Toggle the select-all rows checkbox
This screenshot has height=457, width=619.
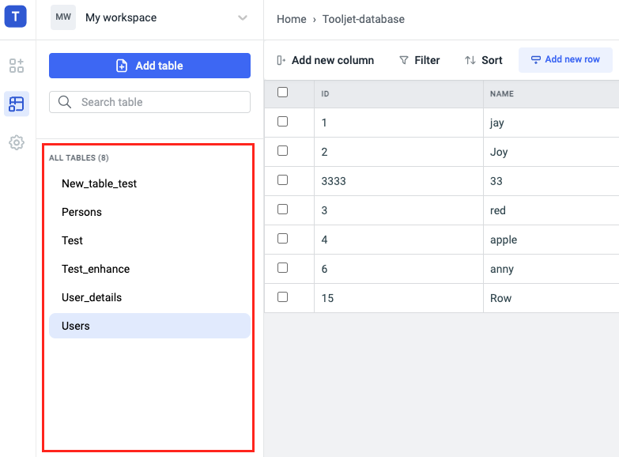283,93
